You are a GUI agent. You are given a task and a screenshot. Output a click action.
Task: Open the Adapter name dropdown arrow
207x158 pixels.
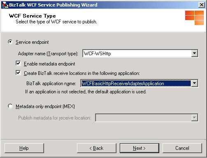click(194, 53)
